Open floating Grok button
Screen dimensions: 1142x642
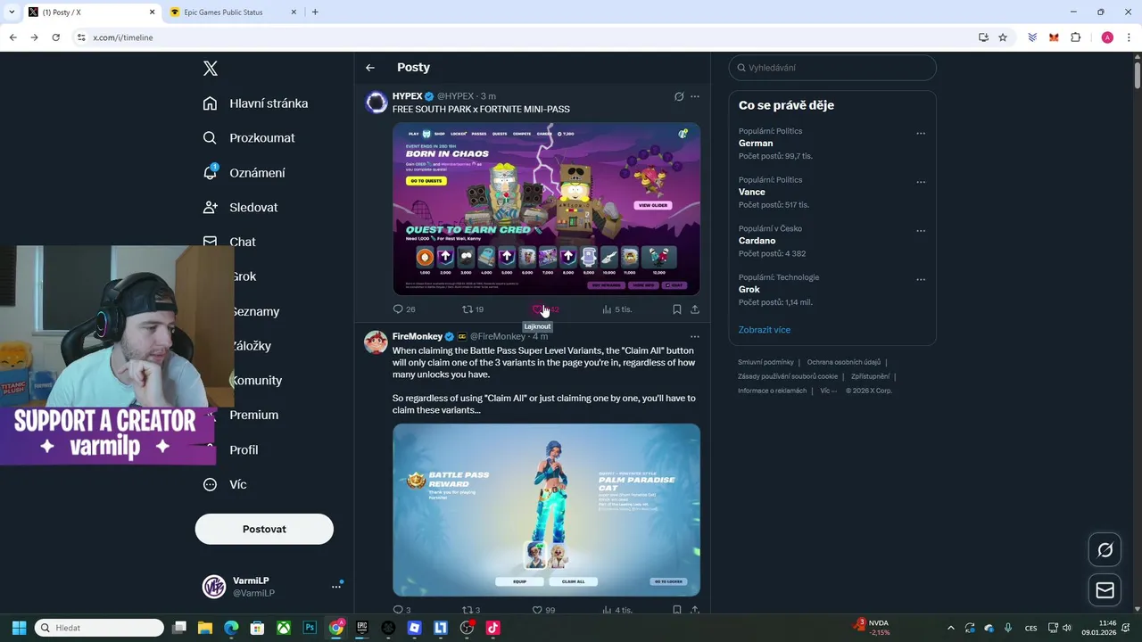click(1105, 550)
